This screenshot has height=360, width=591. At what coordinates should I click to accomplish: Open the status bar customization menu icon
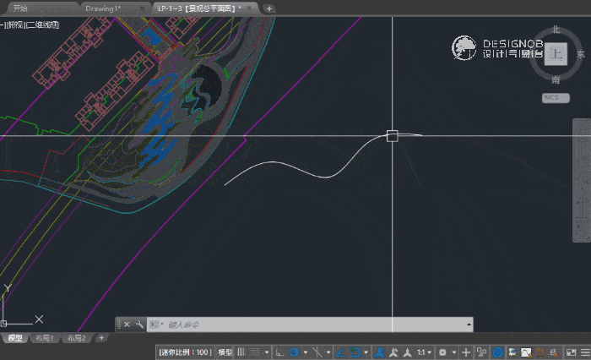[x=585, y=352]
